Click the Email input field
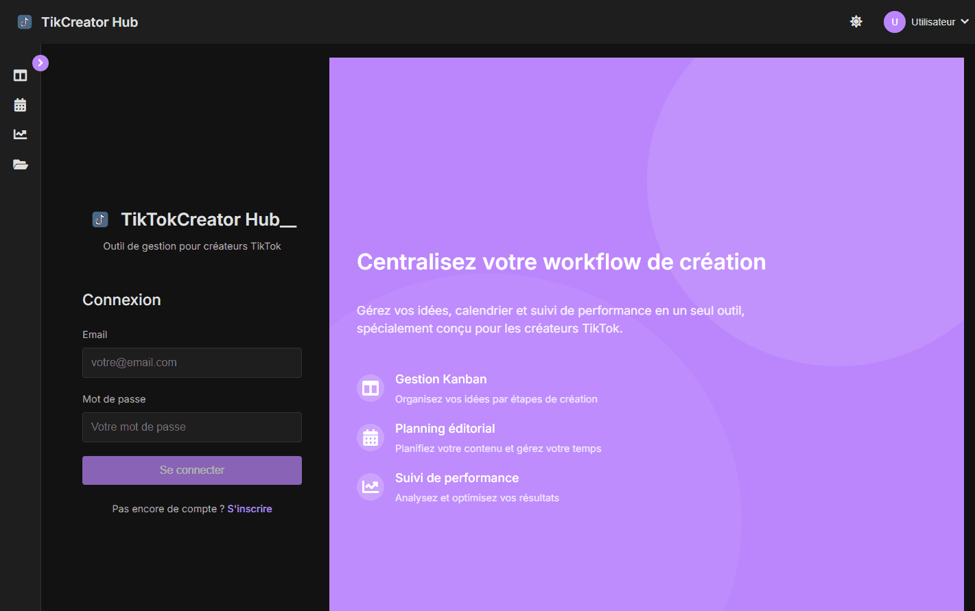The width and height of the screenshot is (975, 611). 191,362
